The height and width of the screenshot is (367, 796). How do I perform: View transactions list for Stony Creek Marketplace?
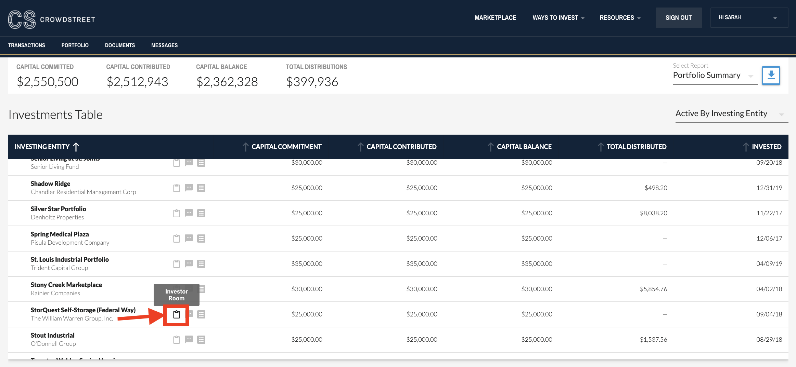(x=202, y=289)
